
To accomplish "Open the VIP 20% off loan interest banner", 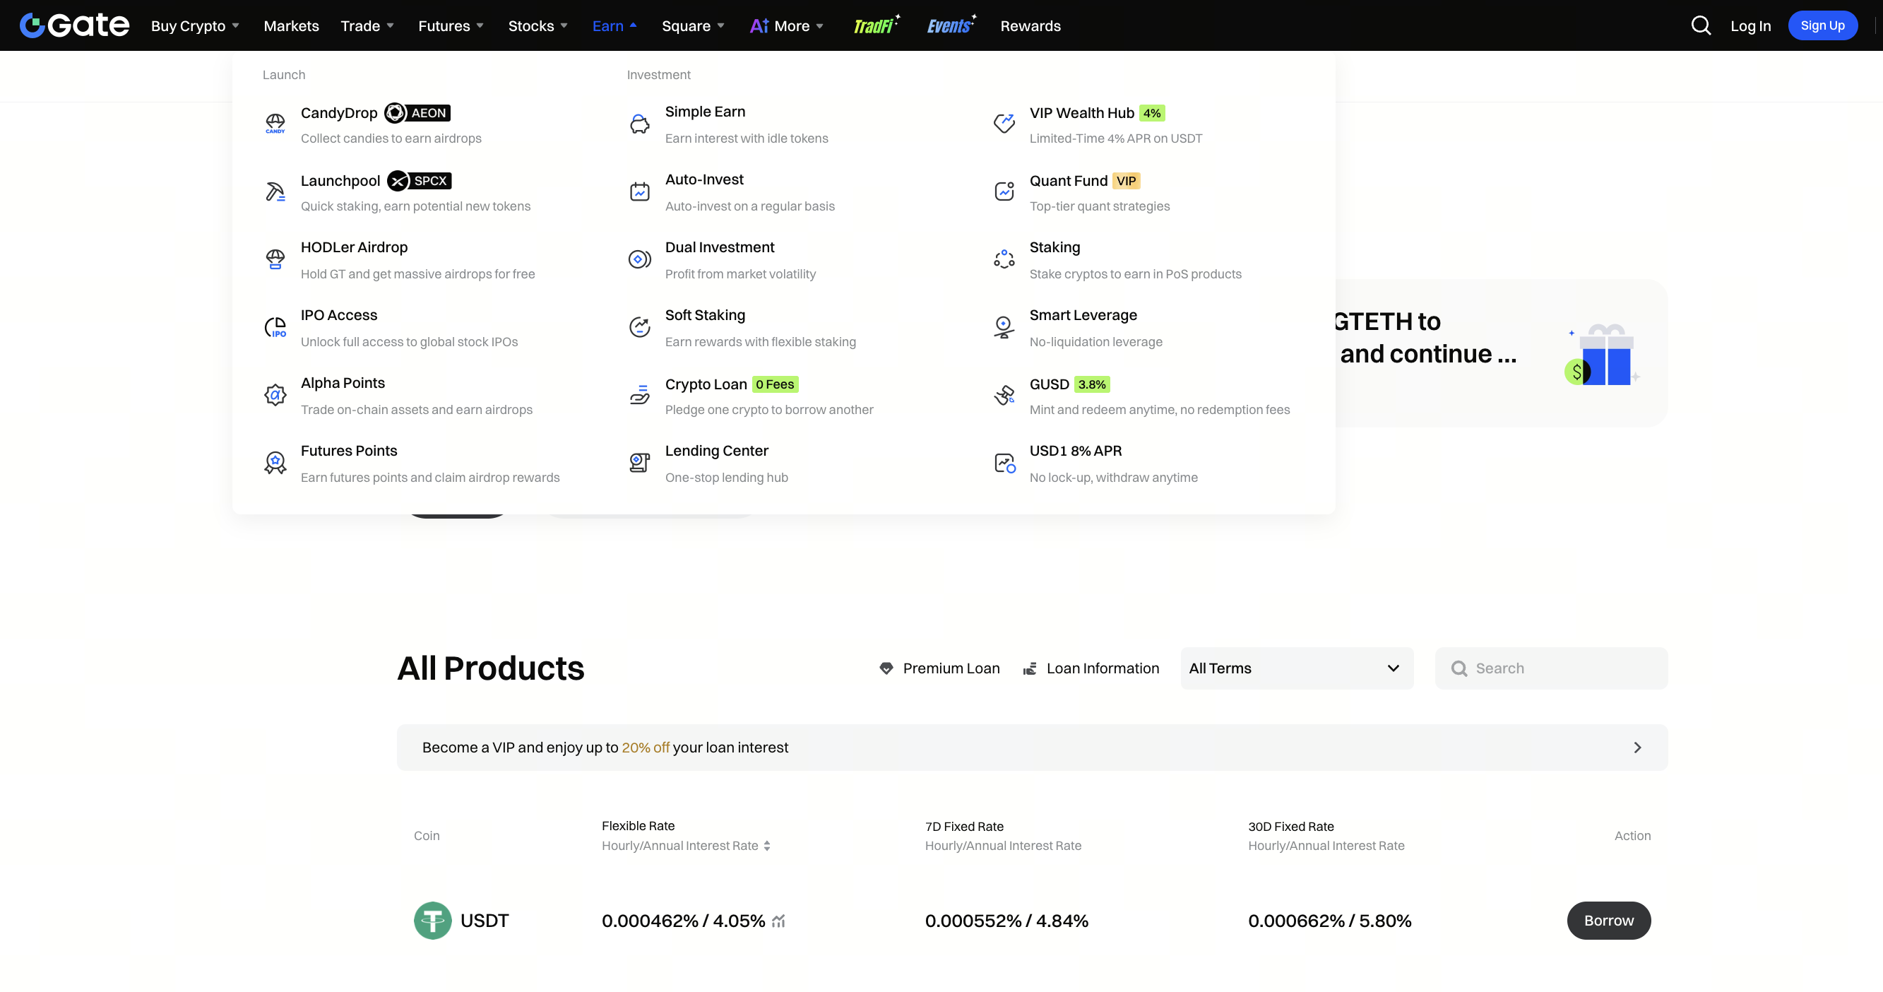I will [x=1032, y=747].
